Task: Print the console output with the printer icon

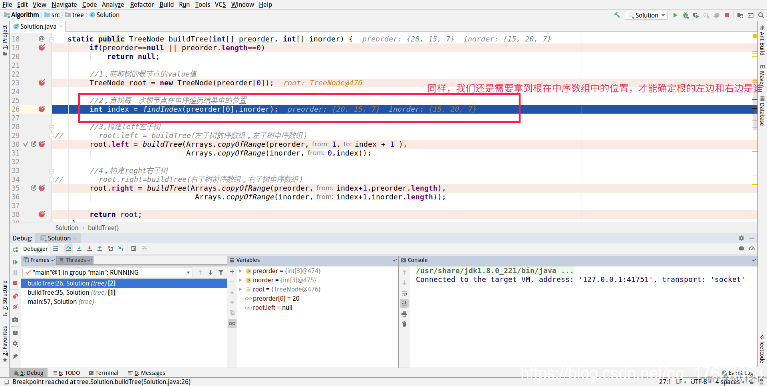Action: 404,314
